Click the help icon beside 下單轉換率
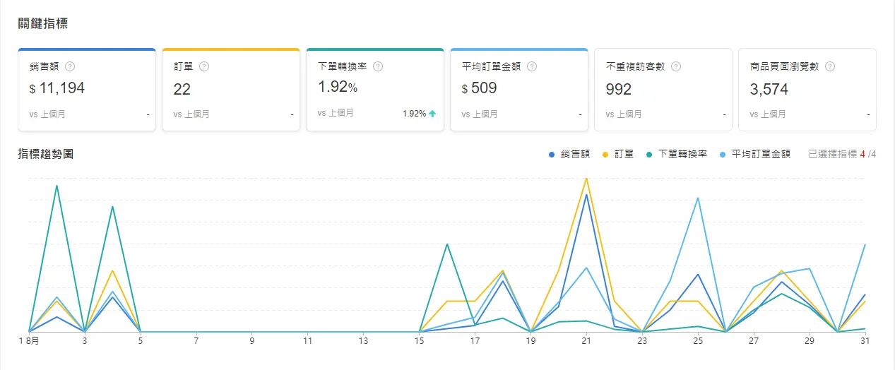 (x=378, y=66)
